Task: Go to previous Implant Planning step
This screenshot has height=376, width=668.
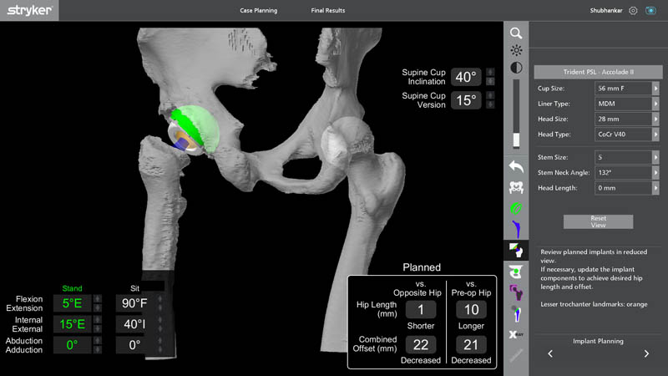Action: pos(550,353)
